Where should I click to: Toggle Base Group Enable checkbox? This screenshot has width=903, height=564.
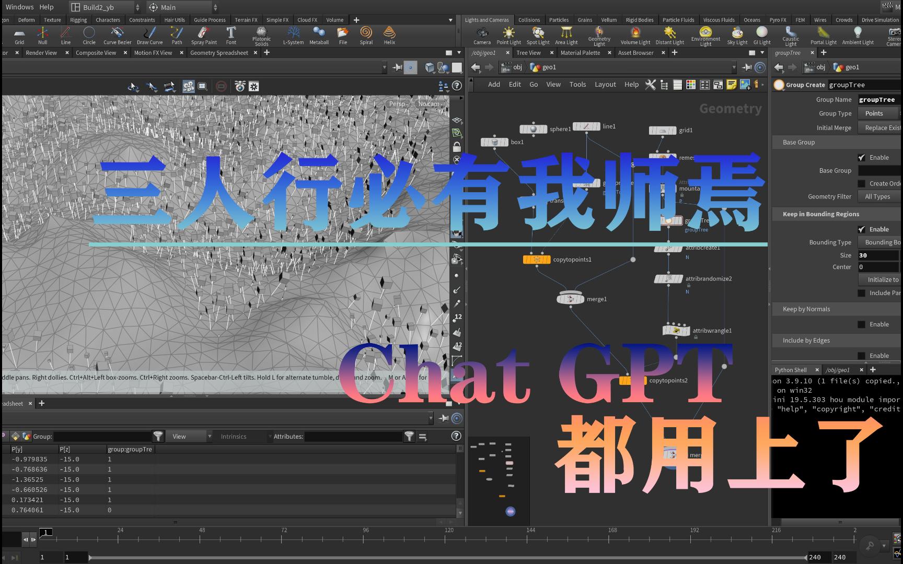pyautogui.click(x=861, y=157)
